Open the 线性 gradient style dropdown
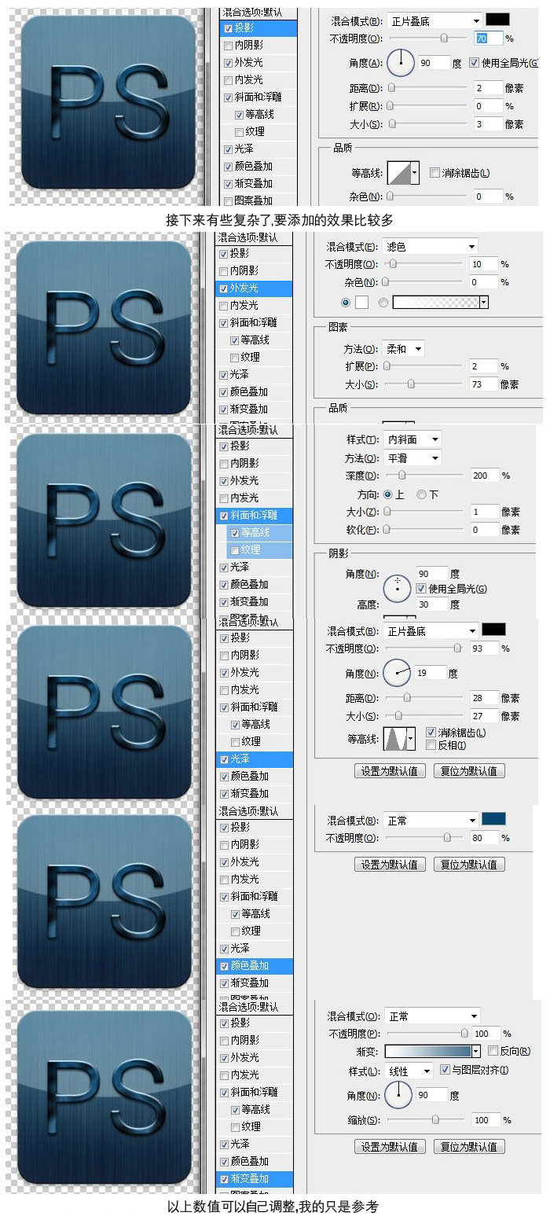Image resolution: width=550 pixels, height=1216 pixels. [409, 1071]
